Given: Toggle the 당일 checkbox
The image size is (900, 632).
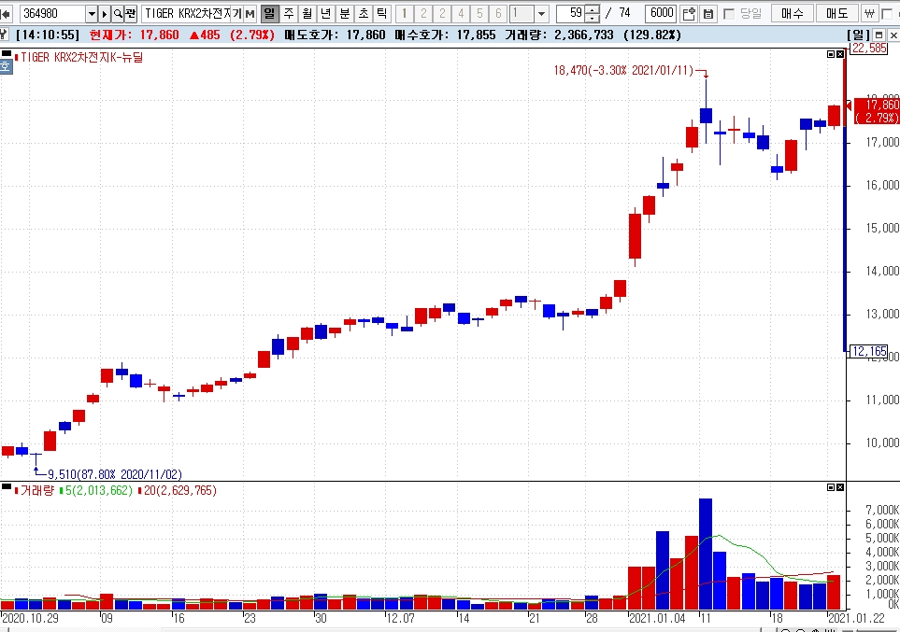Looking at the screenshot, I should 730,14.
